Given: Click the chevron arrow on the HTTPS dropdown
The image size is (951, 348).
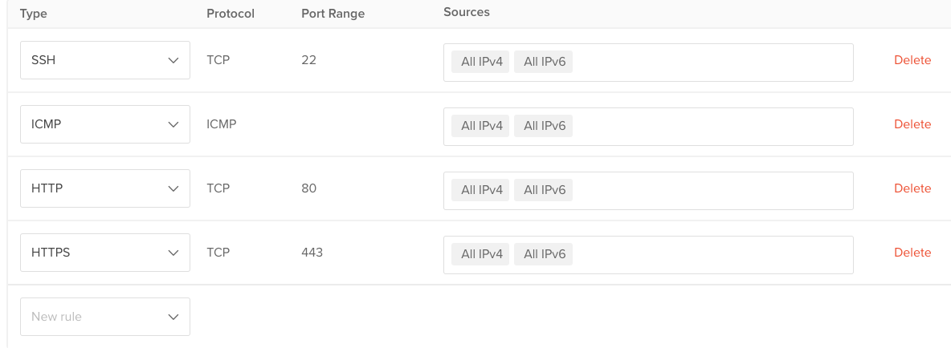Looking at the screenshot, I should point(173,253).
